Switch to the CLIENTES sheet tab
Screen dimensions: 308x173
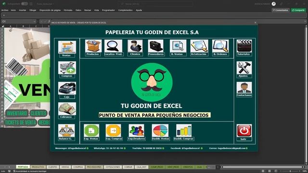point(52,167)
